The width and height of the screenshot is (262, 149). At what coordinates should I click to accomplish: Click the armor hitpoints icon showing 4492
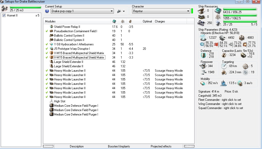point(222,38)
